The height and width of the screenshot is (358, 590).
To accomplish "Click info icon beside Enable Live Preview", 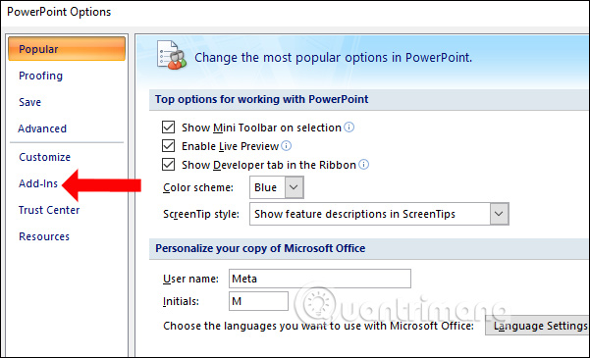I will tap(287, 145).
